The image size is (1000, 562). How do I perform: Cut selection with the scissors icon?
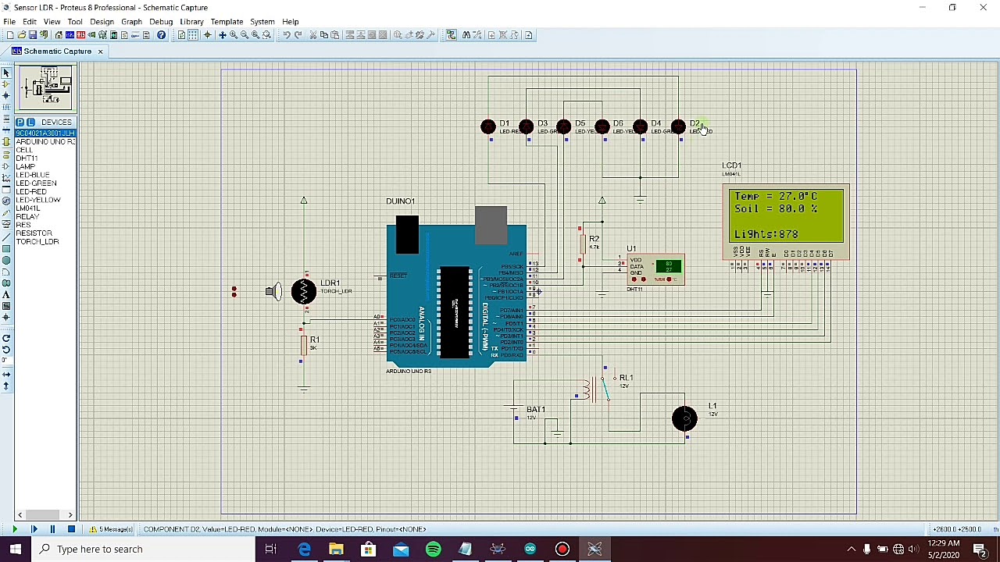(313, 35)
